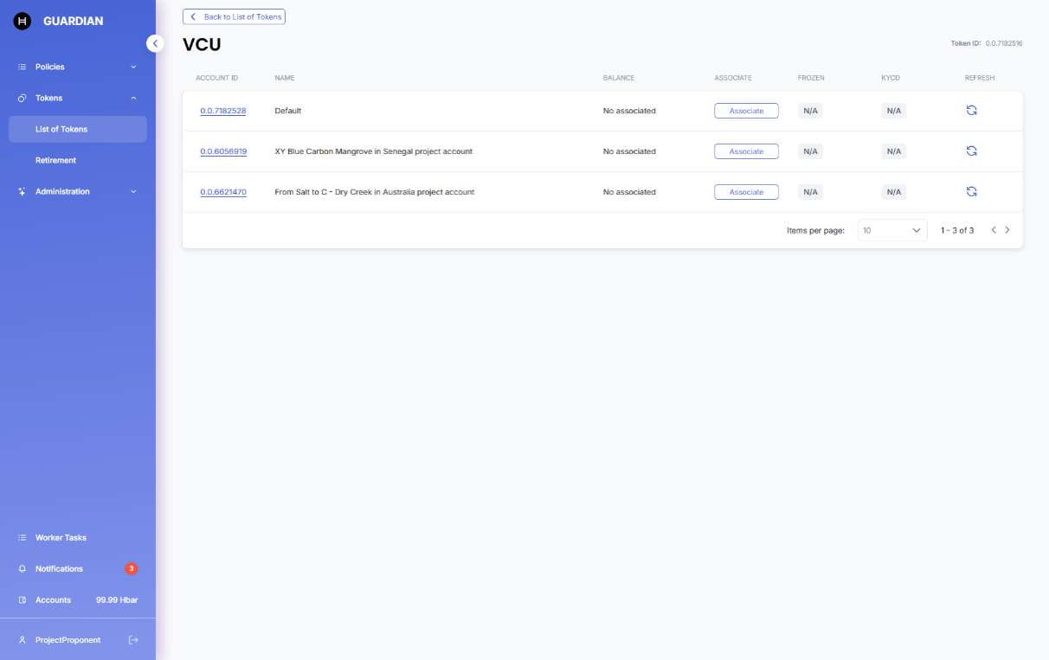Open Worker Tasks in the sidebar
1049x660 pixels.
61,538
